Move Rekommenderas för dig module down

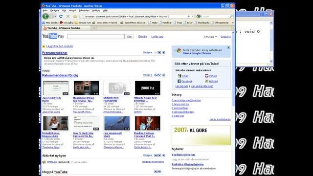(x=159, y=75)
